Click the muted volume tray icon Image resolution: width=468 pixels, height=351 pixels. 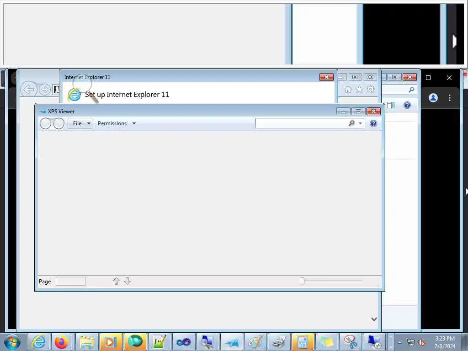(422, 343)
